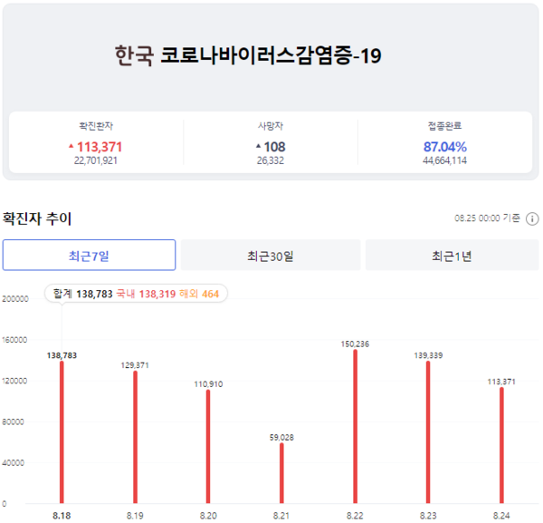The width and height of the screenshot is (543, 523).
Task: Click the 8.22 date label on axis
Action: click(355, 516)
